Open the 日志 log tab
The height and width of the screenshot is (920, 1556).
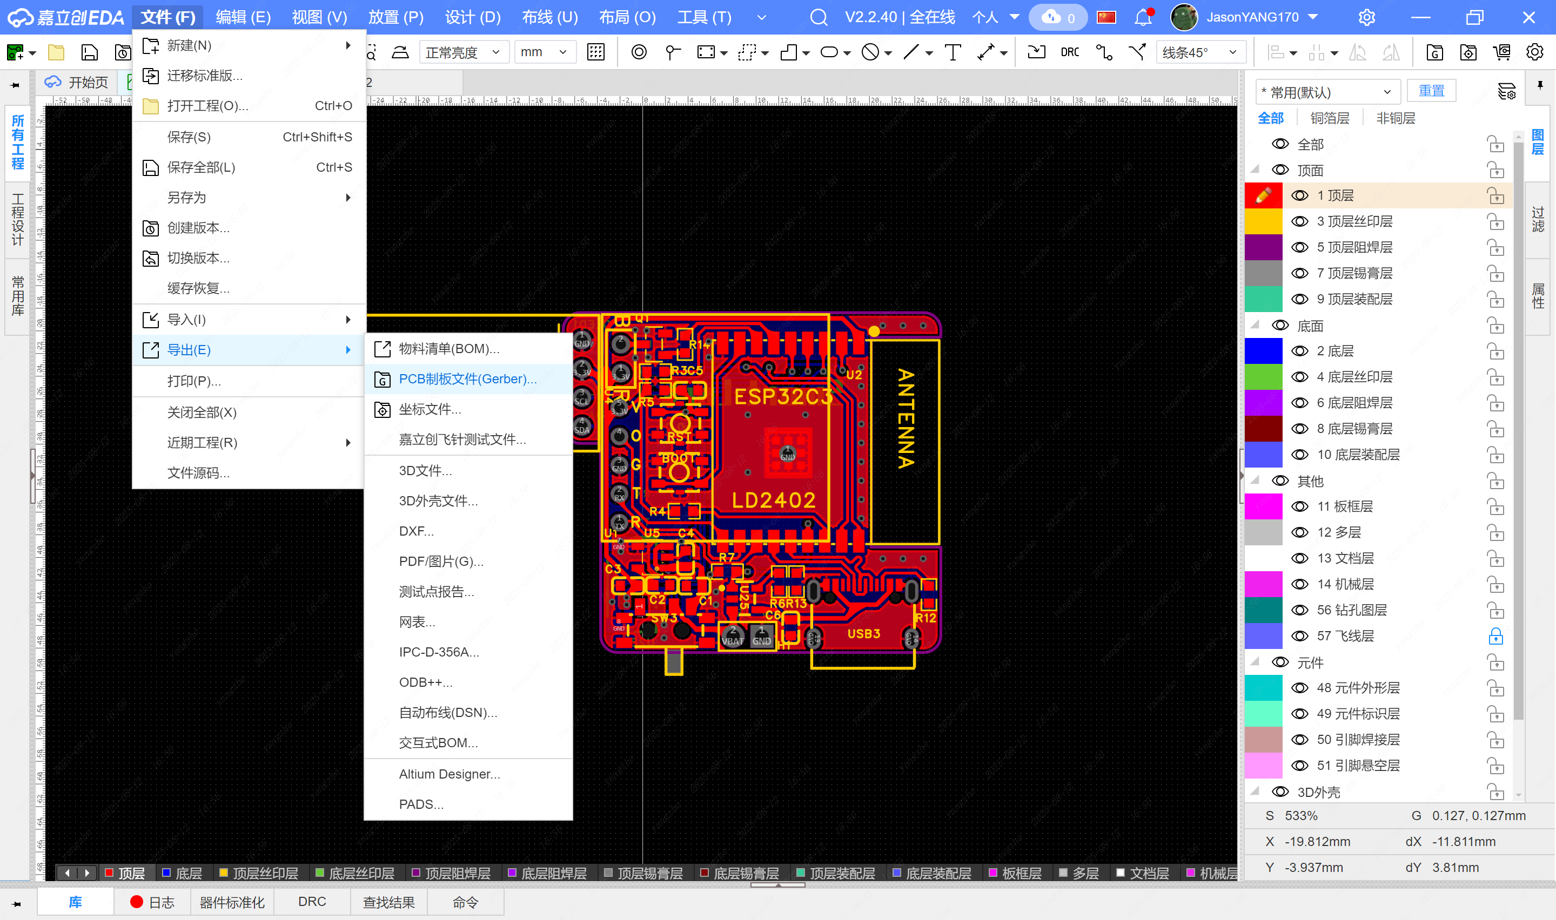(x=152, y=902)
